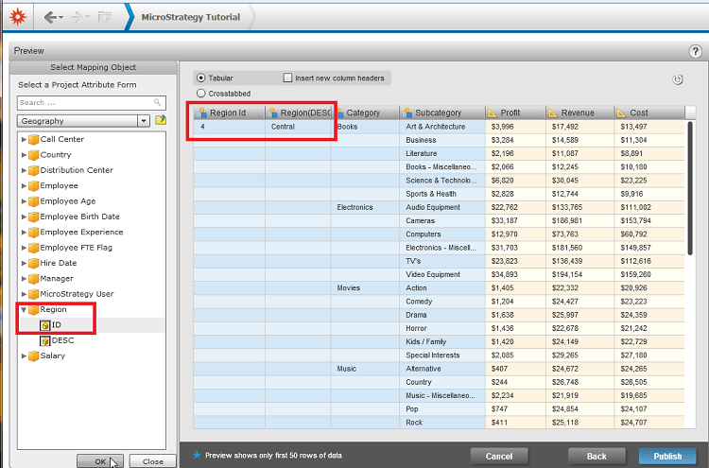Expand the Distribution Center tree node
The height and width of the screenshot is (468, 709).
tap(24, 170)
